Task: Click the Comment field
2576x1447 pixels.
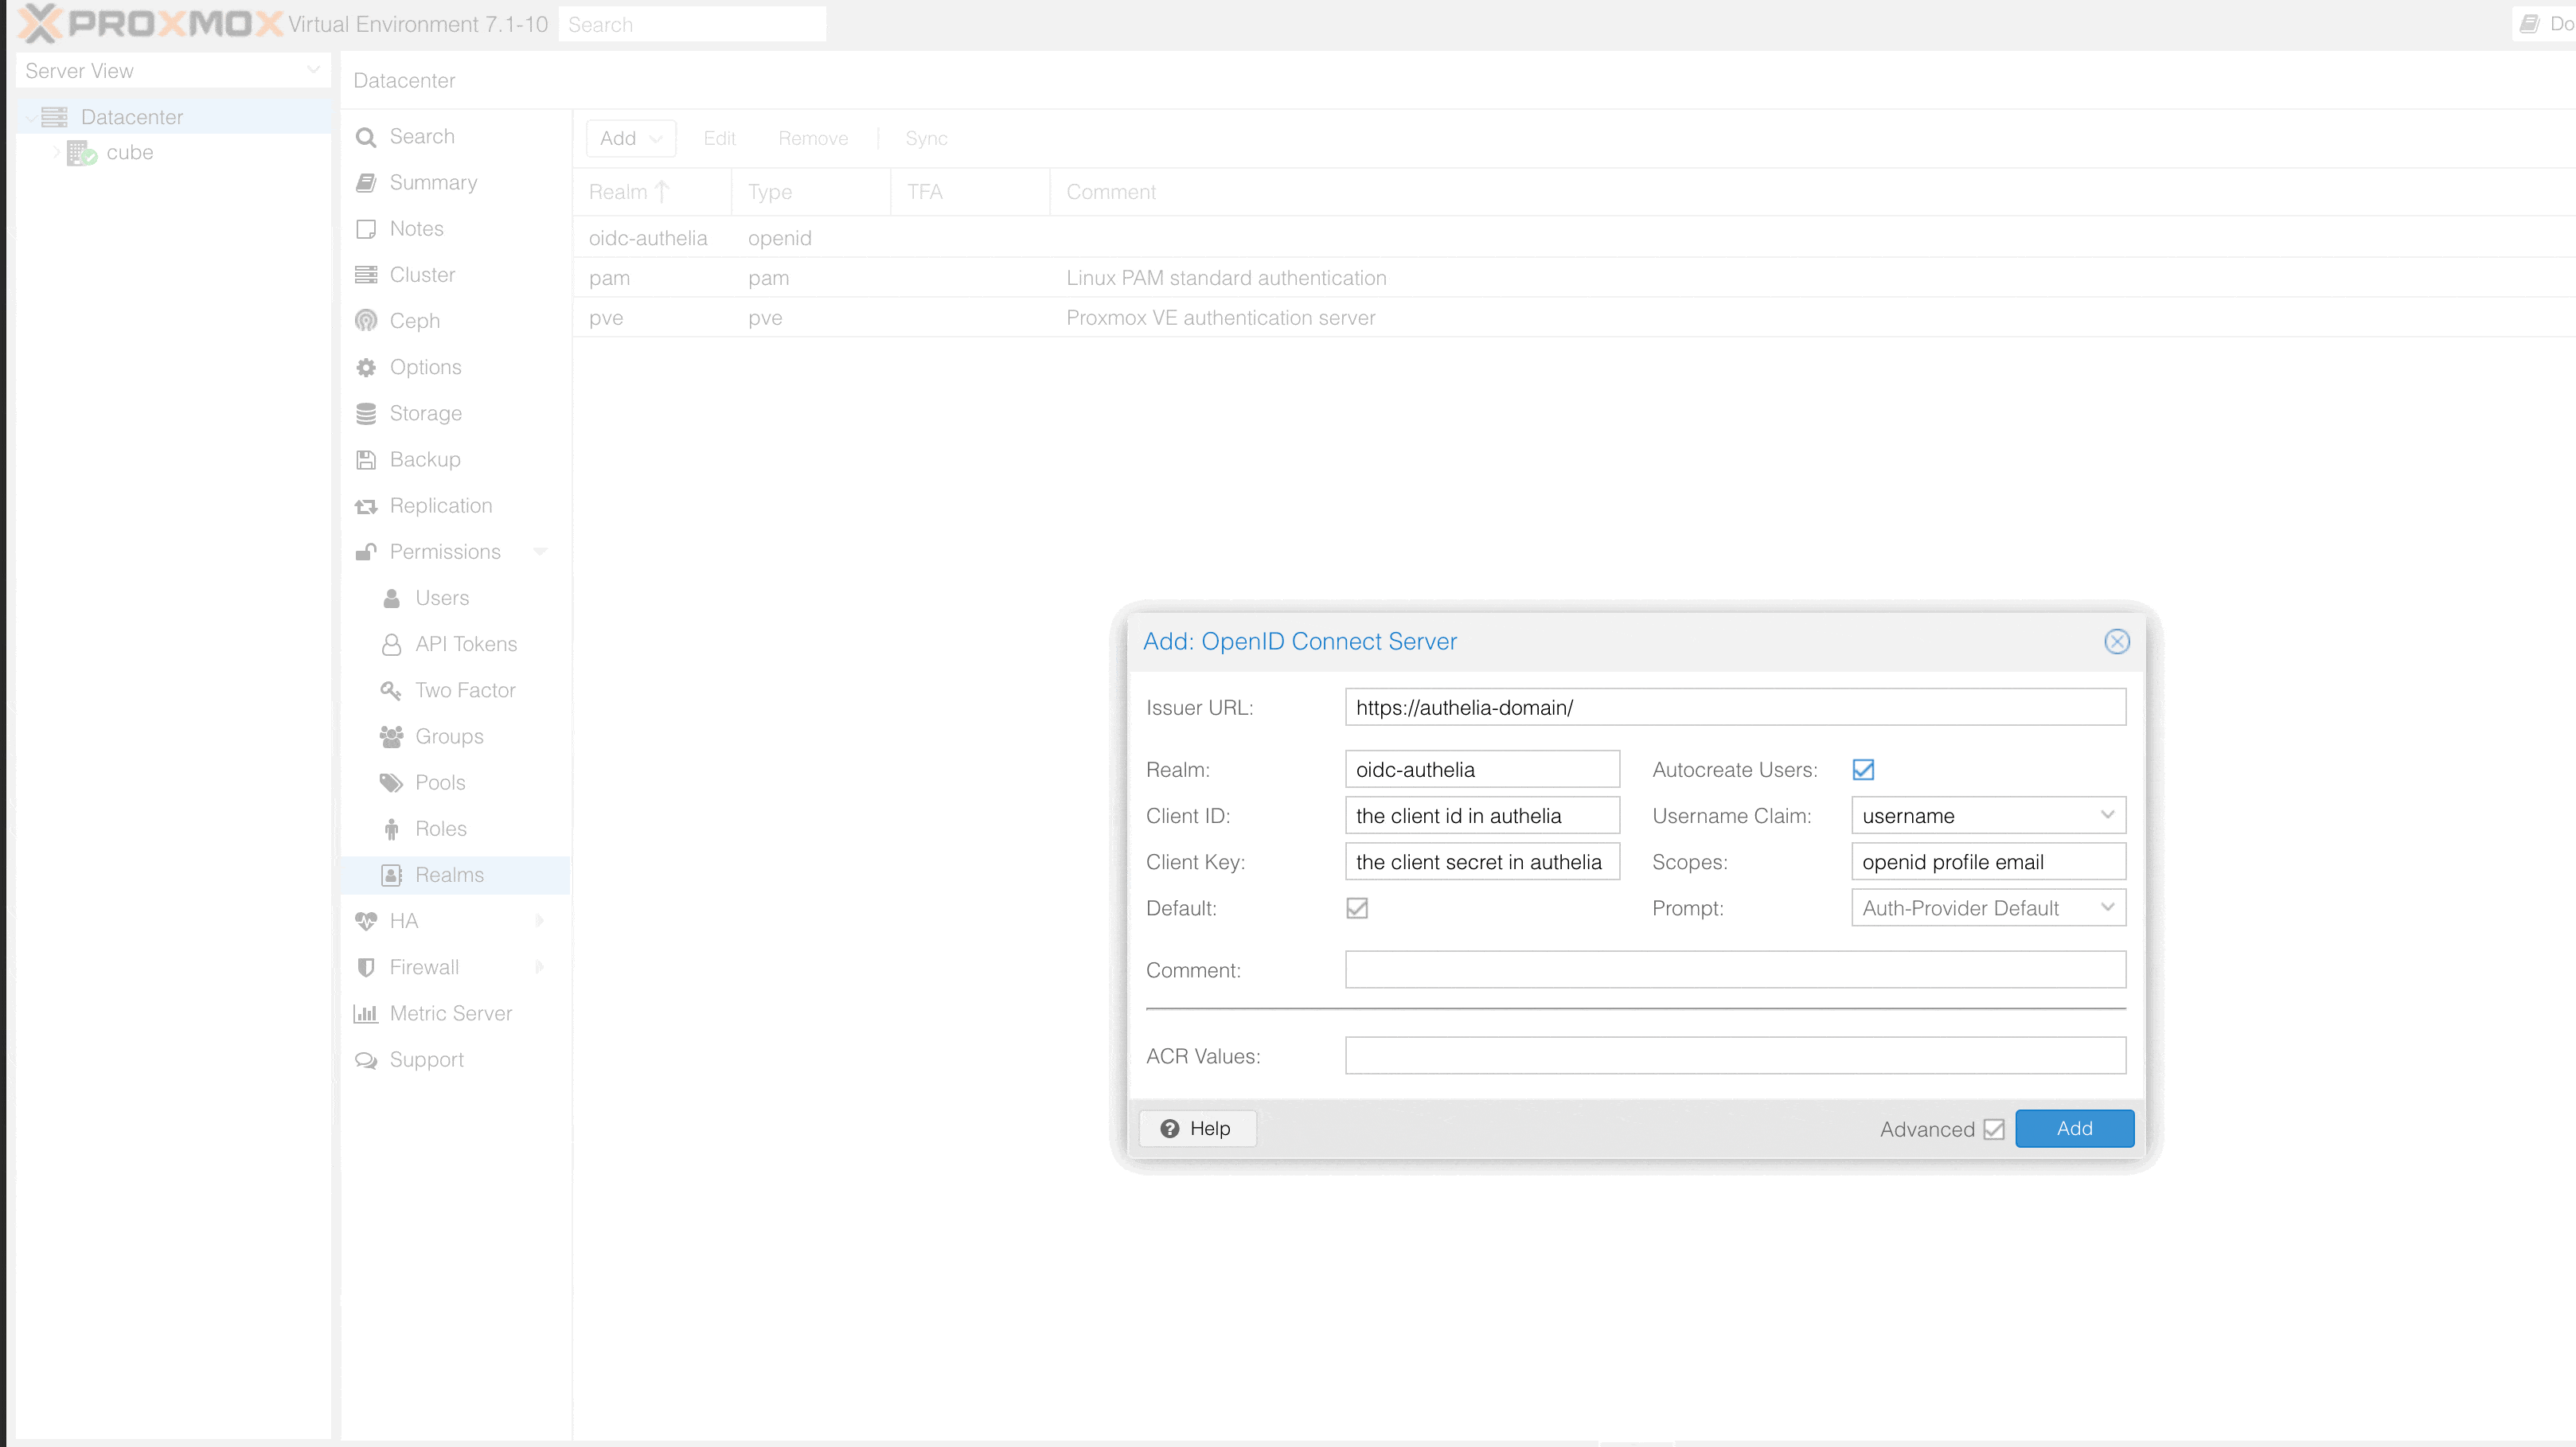Action: pyautogui.click(x=1735, y=969)
